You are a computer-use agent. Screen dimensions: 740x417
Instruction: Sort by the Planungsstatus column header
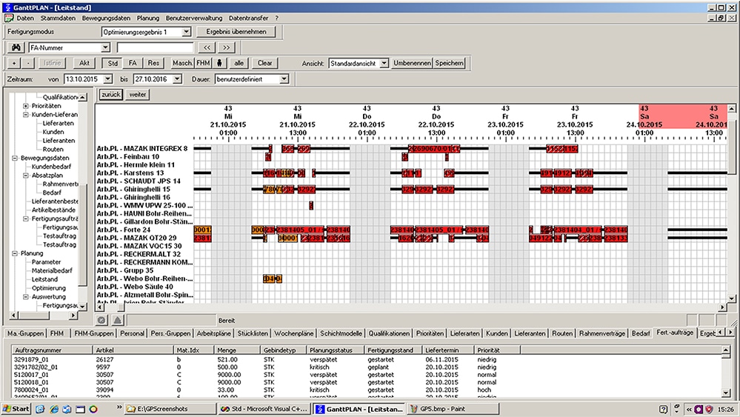coord(336,350)
